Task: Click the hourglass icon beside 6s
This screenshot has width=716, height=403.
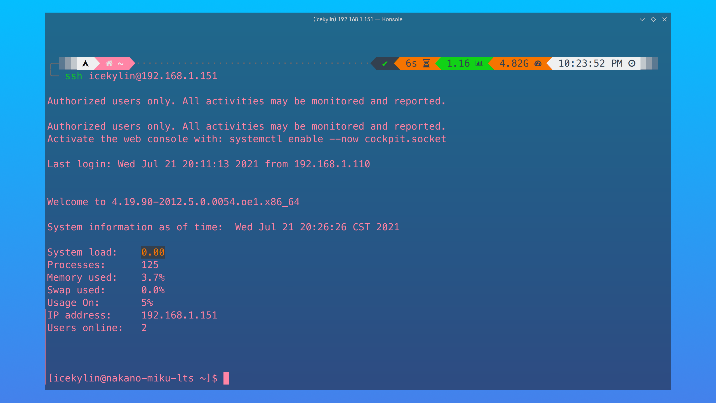Action: tap(426, 64)
